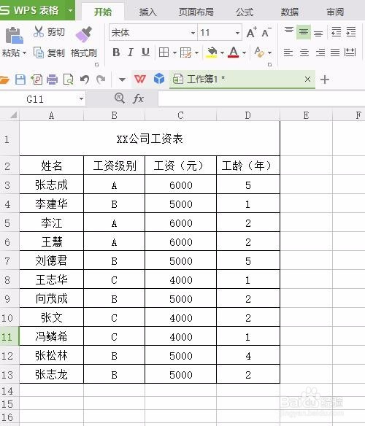Viewport: 365px width, 426px height.
Task: Increase font size with A+ icon
Action: 251,32
